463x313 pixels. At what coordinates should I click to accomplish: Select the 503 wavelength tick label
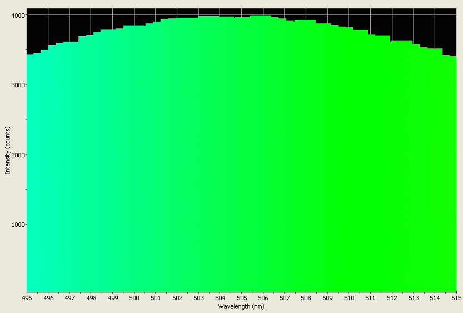pos(198,298)
